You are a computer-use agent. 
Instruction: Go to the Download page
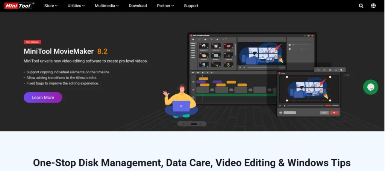click(x=138, y=6)
